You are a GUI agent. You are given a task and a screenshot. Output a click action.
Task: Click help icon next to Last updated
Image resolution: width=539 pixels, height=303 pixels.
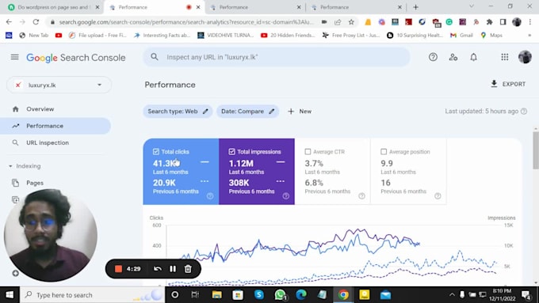click(x=523, y=112)
